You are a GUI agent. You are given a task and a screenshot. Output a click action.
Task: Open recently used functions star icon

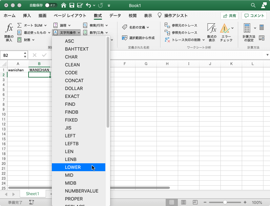(x=19, y=33)
